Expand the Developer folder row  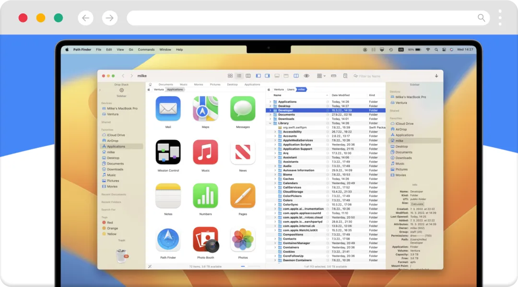(x=270, y=110)
